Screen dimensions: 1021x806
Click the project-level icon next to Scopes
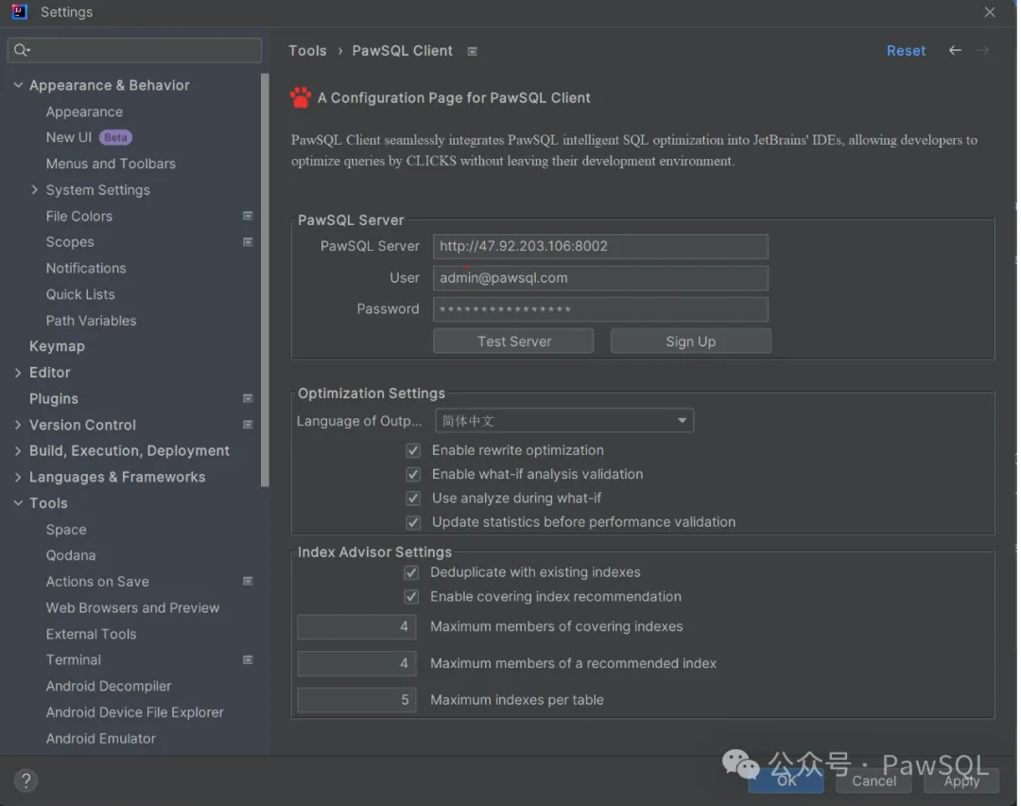coord(248,242)
